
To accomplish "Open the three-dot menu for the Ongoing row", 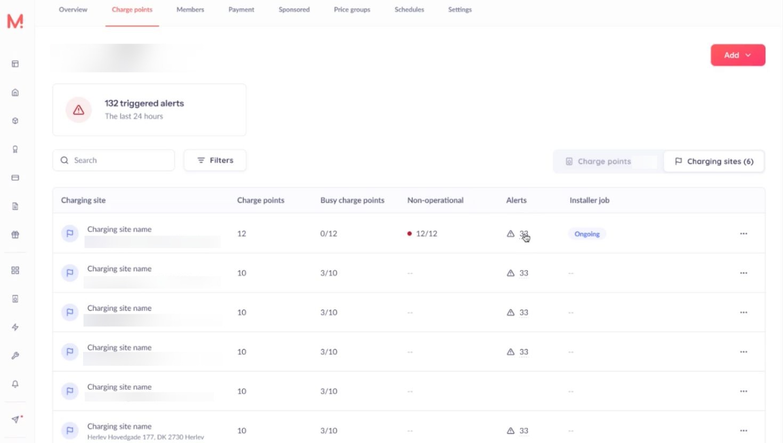I will point(744,234).
